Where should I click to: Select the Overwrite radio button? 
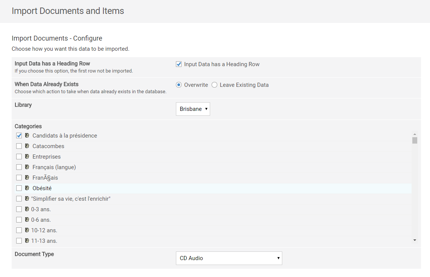179,85
